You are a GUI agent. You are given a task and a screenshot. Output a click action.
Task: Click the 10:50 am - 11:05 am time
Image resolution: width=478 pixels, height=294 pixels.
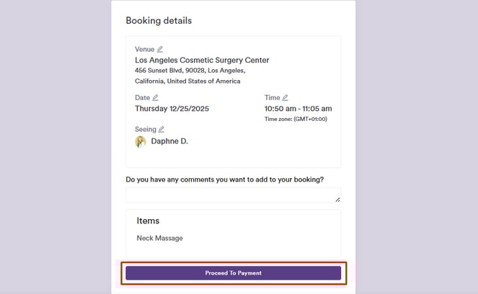[298, 109]
